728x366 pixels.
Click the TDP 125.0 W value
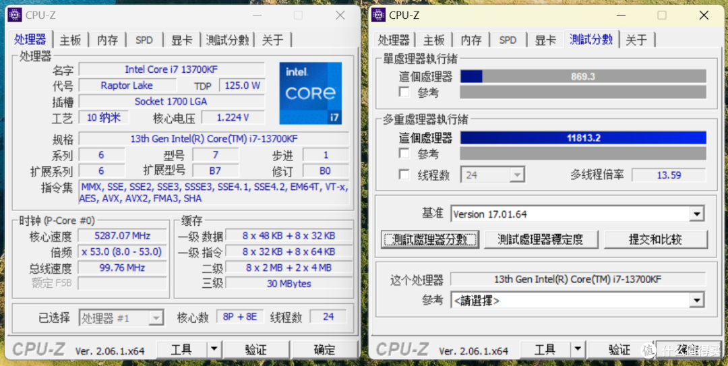tap(243, 86)
